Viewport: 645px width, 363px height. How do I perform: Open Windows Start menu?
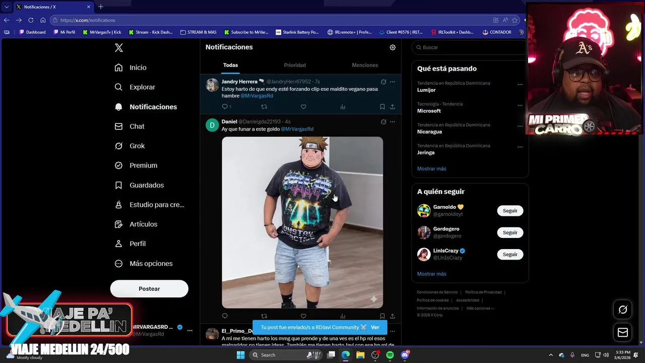tap(241, 355)
